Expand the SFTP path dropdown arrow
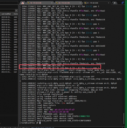Screen dimensions: 127x128 click(16, 11)
